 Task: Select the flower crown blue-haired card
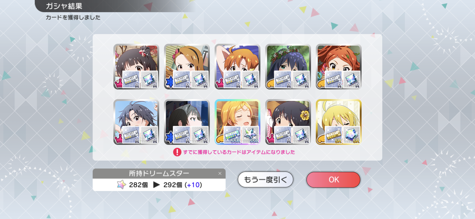pos(288,67)
